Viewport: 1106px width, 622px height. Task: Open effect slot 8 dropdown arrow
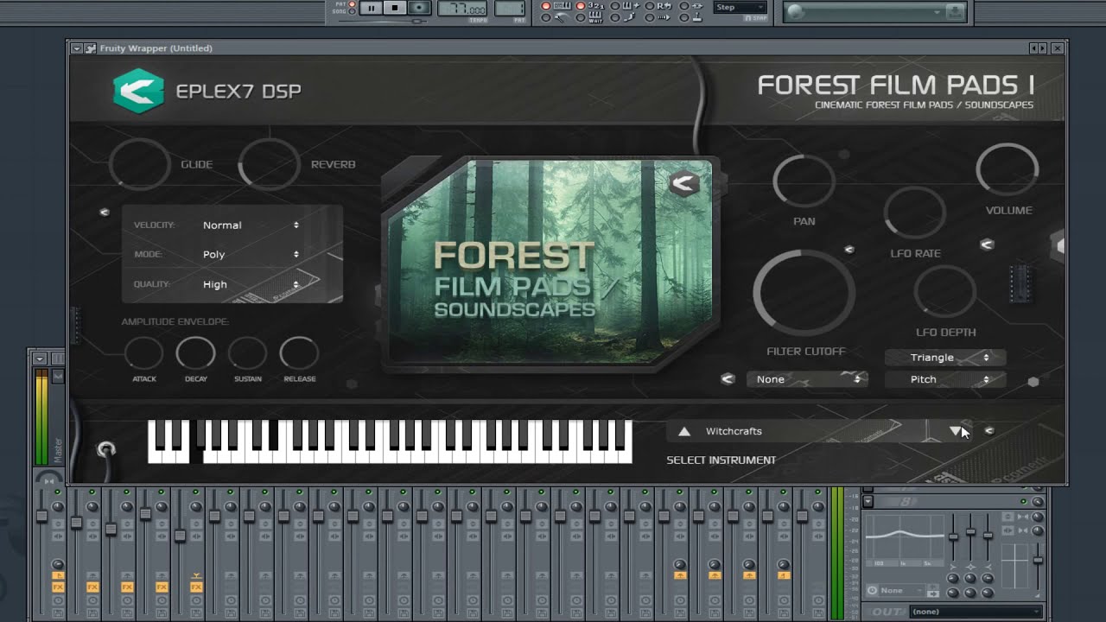pos(868,501)
